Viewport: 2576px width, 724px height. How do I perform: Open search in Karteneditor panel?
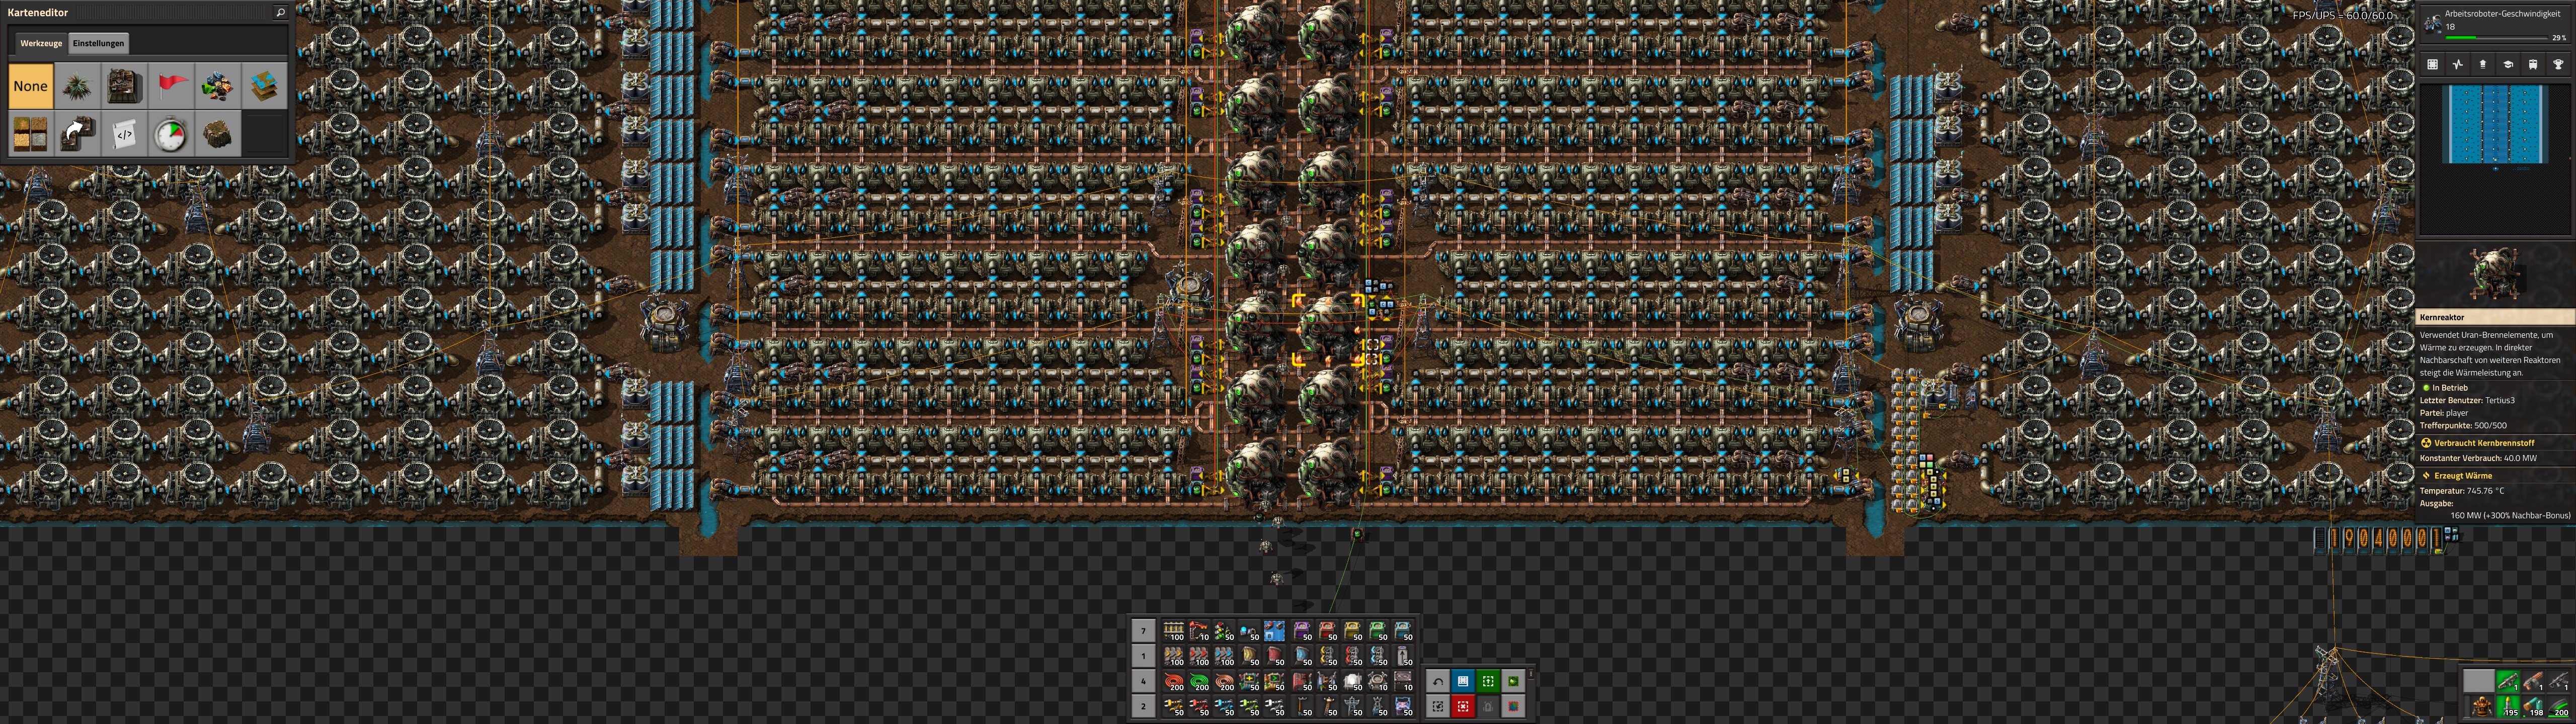click(x=280, y=12)
